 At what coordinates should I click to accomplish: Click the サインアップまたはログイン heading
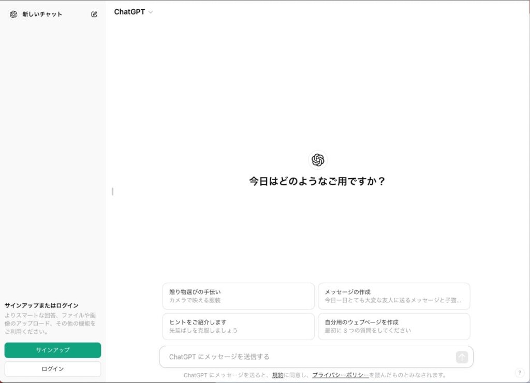pyautogui.click(x=41, y=305)
